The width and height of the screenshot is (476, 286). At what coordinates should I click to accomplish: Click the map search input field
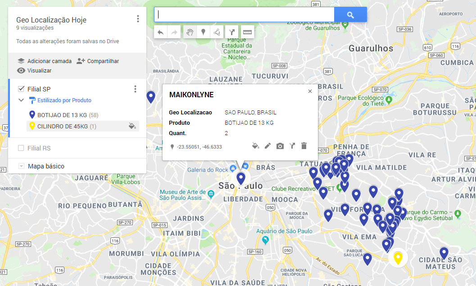[244, 14]
